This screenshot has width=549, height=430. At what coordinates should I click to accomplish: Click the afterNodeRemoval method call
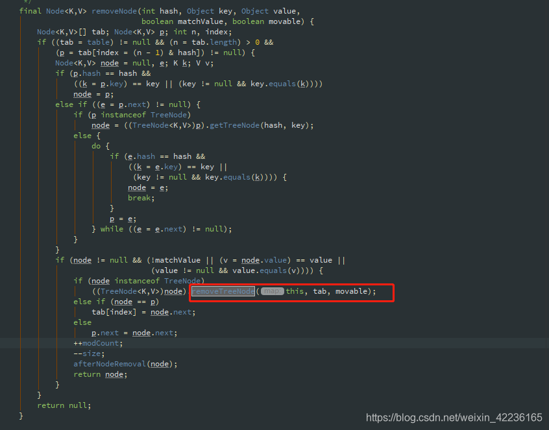(110, 364)
